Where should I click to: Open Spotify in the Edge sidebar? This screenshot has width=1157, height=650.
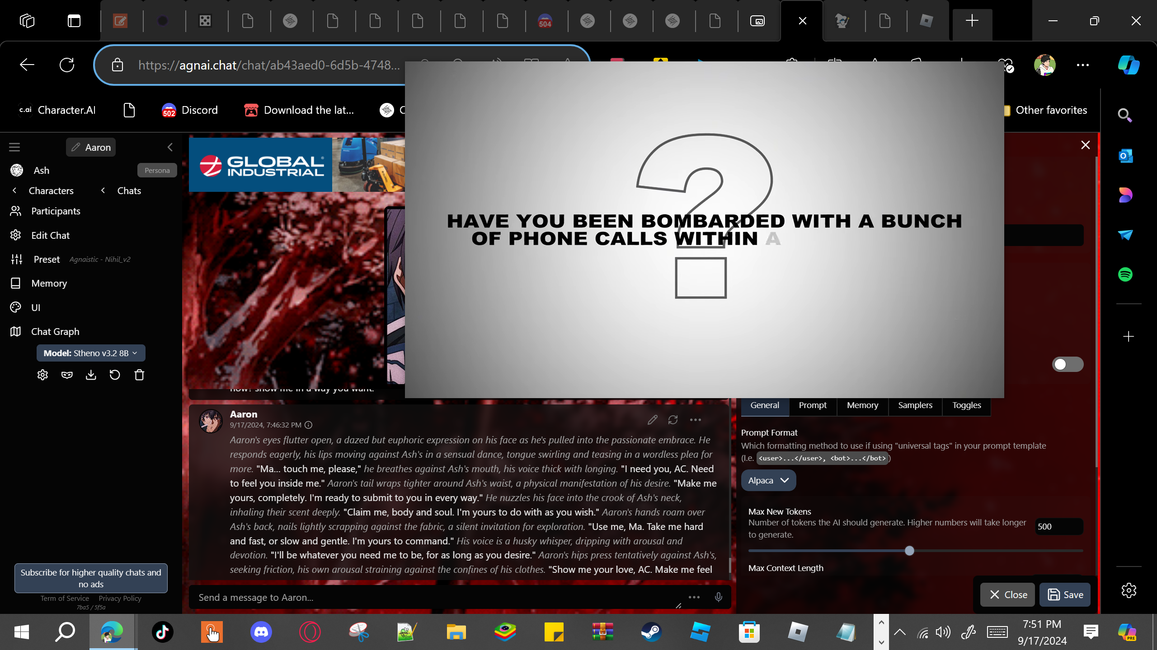(1125, 274)
